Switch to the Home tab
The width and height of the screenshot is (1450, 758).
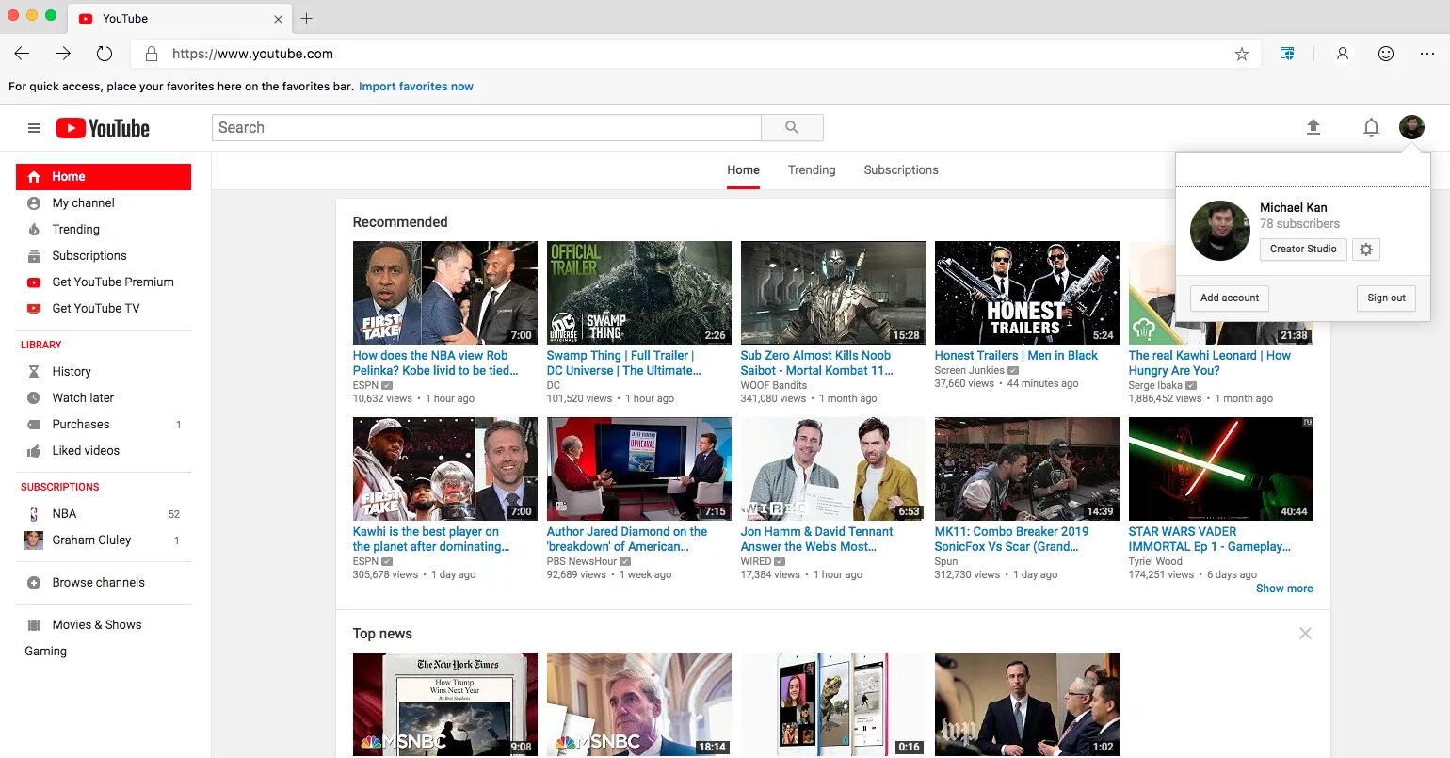pos(743,170)
